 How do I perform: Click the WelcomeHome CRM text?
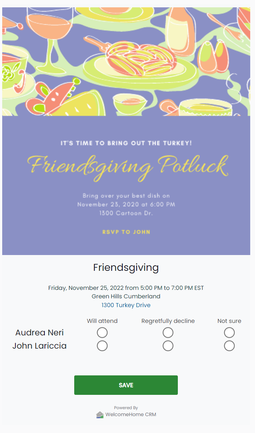[131, 415]
